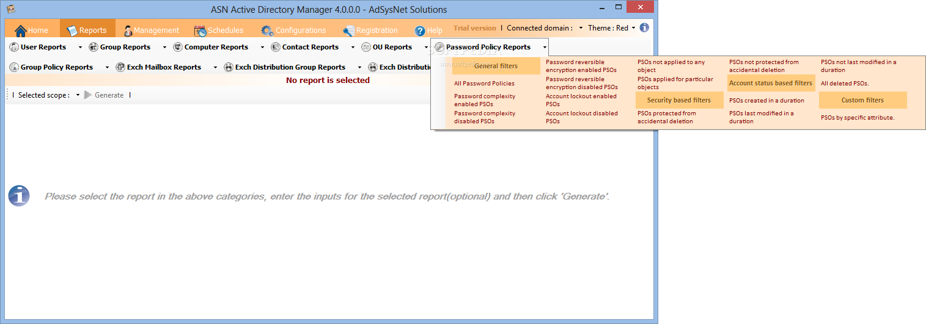926x324 pixels.
Task: Select Account lockout disabled PSOs
Action: pyautogui.click(x=582, y=117)
